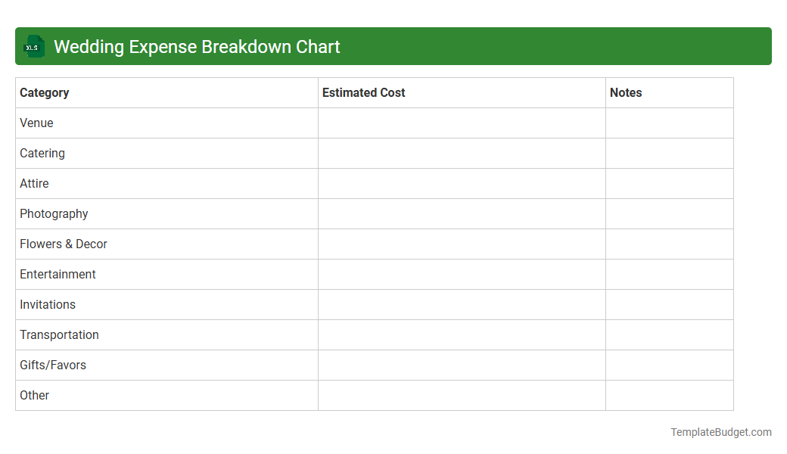Click the Estimated Cost field for Venue

(462, 123)
